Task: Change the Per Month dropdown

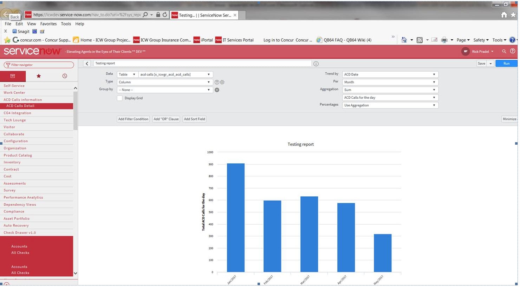Action: pos(390,82)
